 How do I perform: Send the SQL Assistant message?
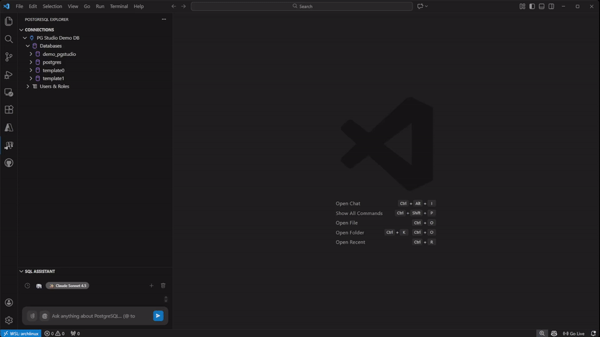point(158,316)
